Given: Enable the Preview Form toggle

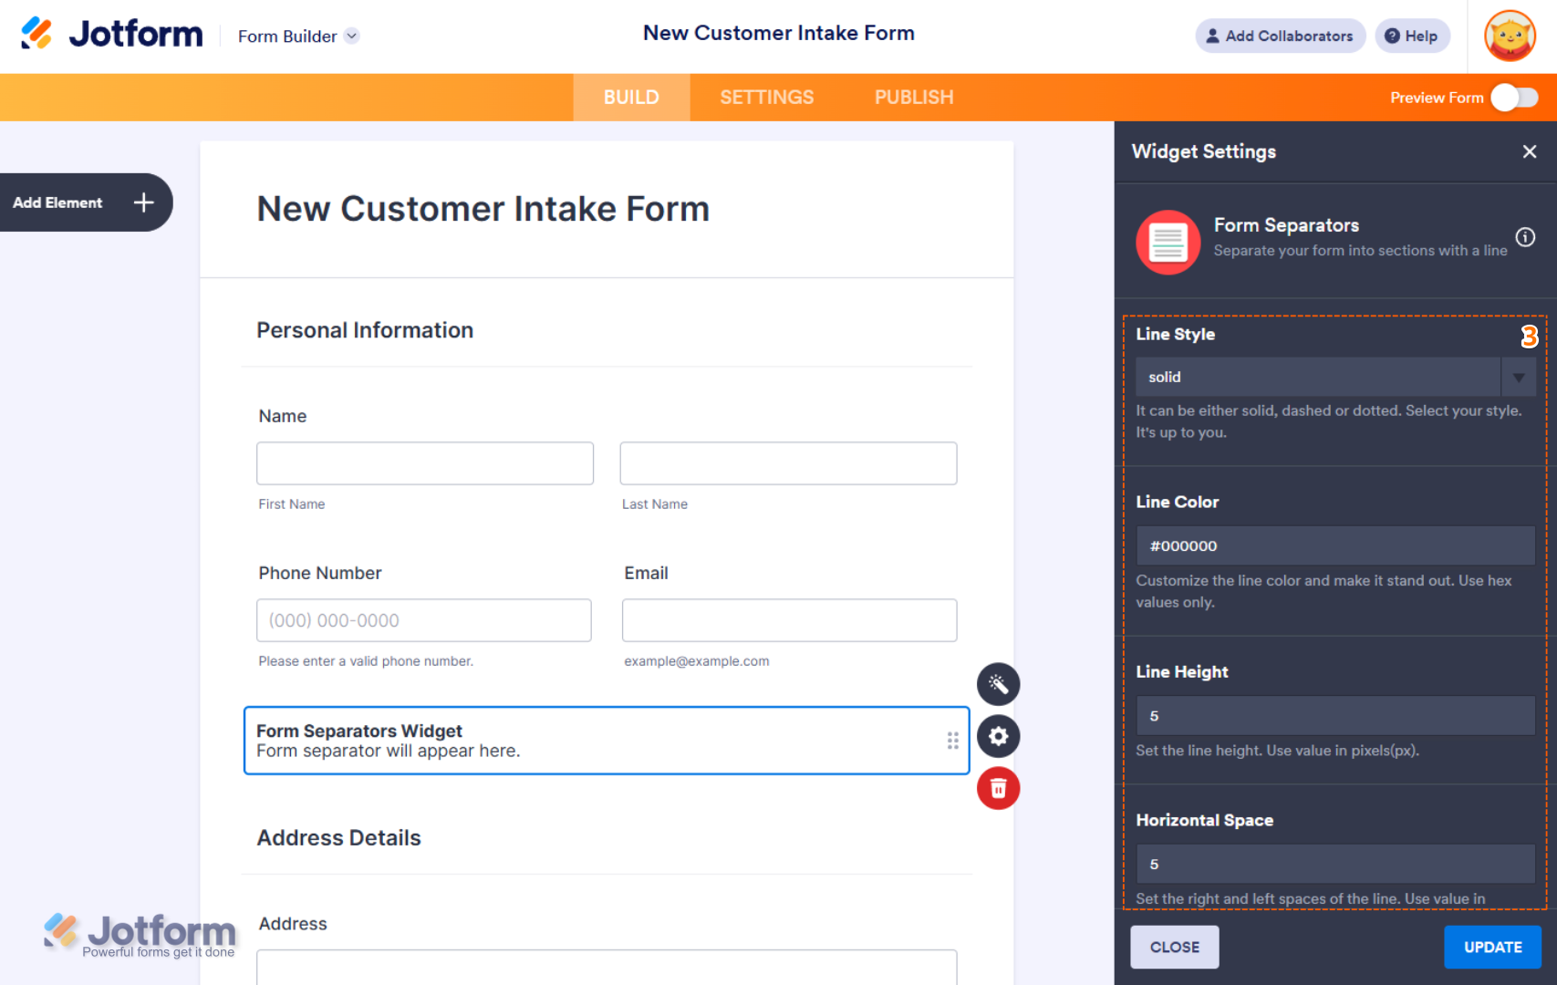Looking at the screenshot, I should coord(1513,98).
